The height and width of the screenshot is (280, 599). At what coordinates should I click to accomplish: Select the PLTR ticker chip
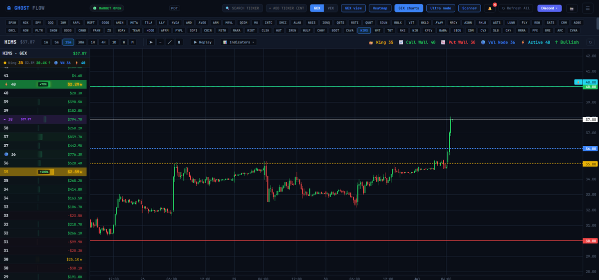tap(39, 30)
